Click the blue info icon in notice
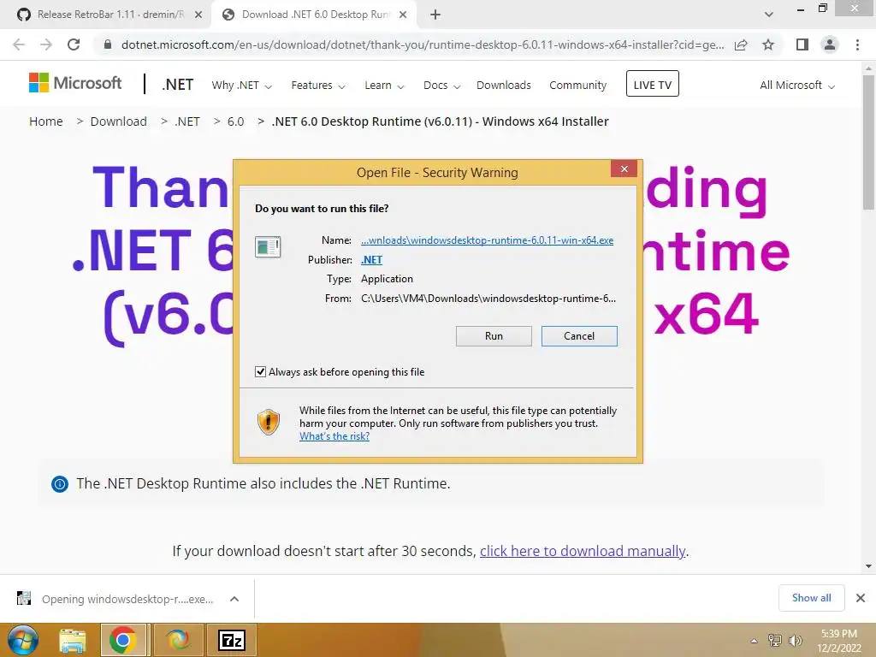 click(x=60, y=484)
